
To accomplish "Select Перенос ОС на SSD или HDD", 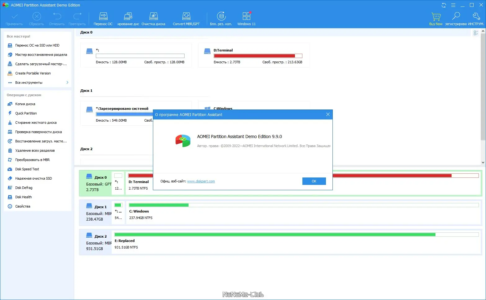I will (38, 45).
